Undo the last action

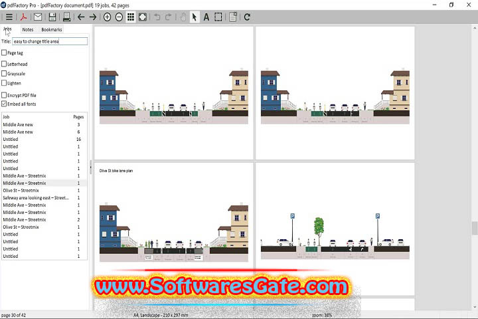[x=157, y=17]
